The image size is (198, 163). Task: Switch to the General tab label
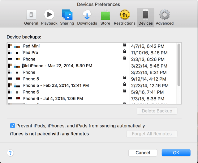pos(31,23)
